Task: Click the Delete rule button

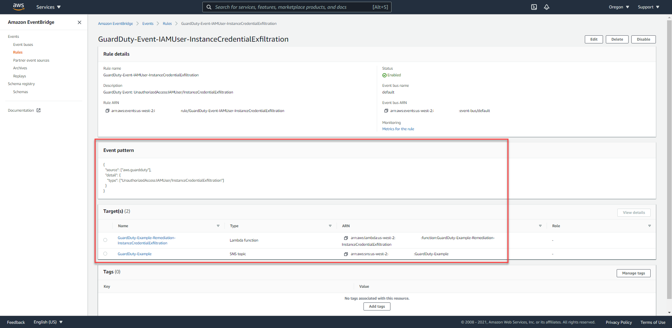Action: click(x=617, y=39)
